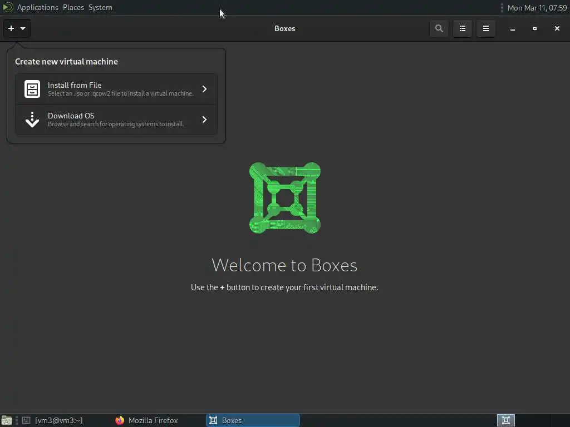Click the show desktop icon in bottom panel
Image resolution: width=570 pixels, height=427 pixels.
(7, 420)
